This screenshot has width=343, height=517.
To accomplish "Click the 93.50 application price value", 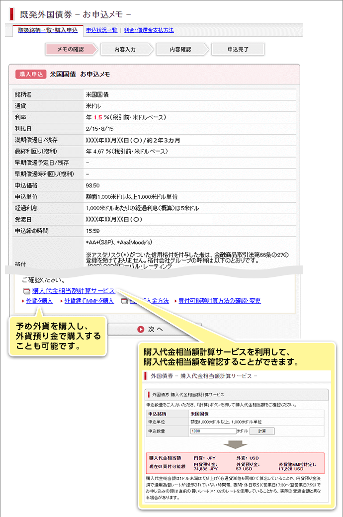I will (92, 185).
